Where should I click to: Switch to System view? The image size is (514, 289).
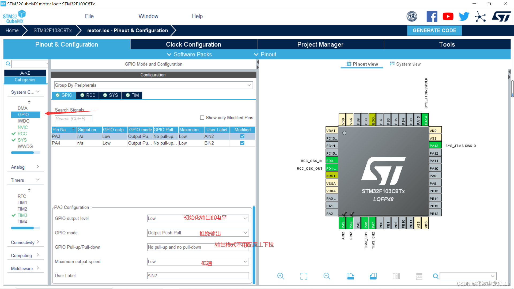point(405,64)
